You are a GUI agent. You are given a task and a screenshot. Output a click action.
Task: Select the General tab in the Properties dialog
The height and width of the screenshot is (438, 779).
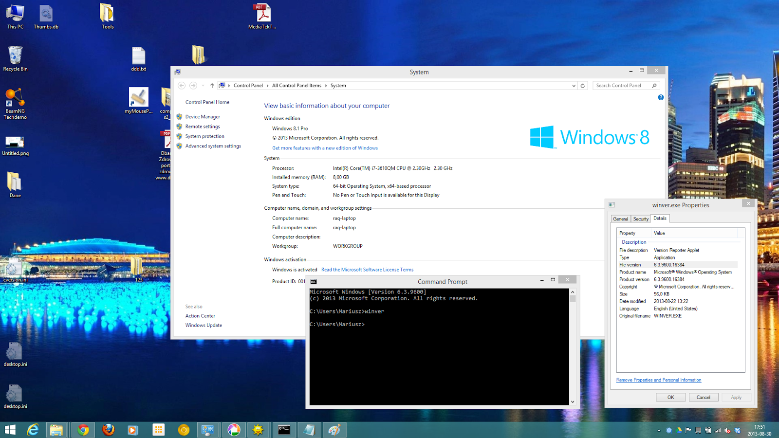[x=621, y=219]
